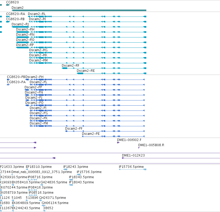Click the IP15736.3prime EST label
This screenshot has height=212, width=220.
tap(89, 172)
